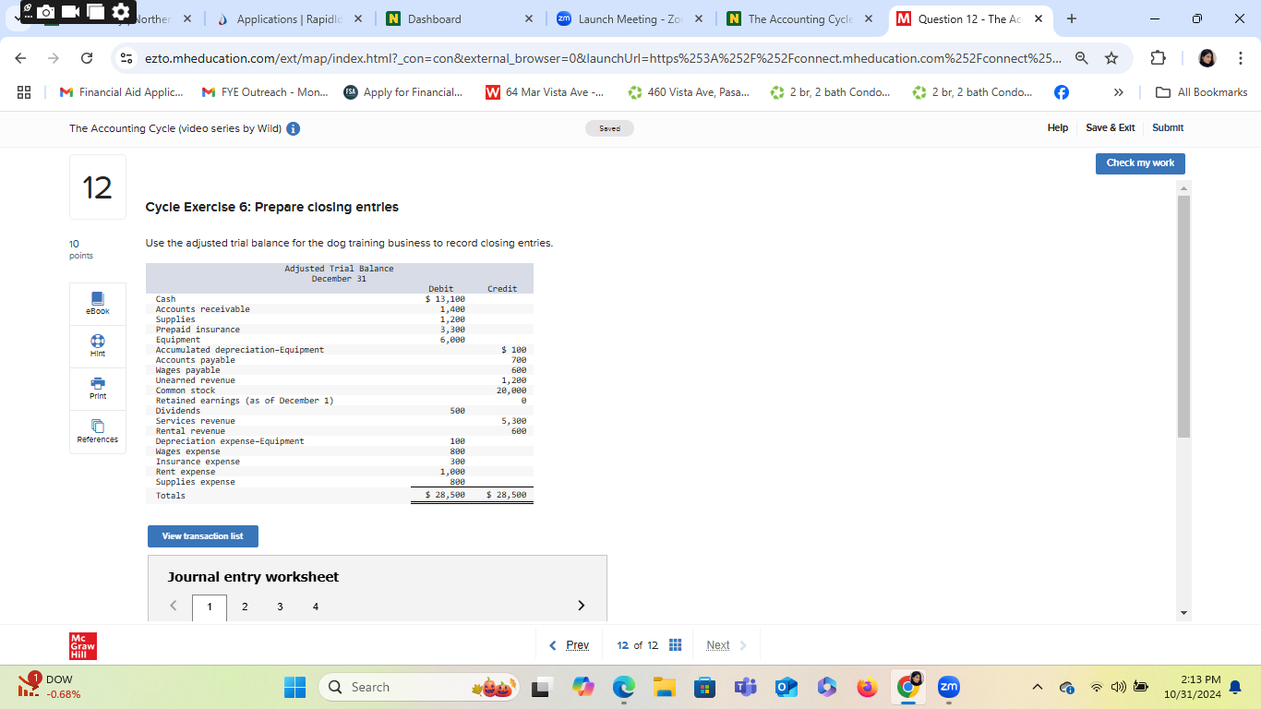Open the question grid navigator icon

coord(675,645)
